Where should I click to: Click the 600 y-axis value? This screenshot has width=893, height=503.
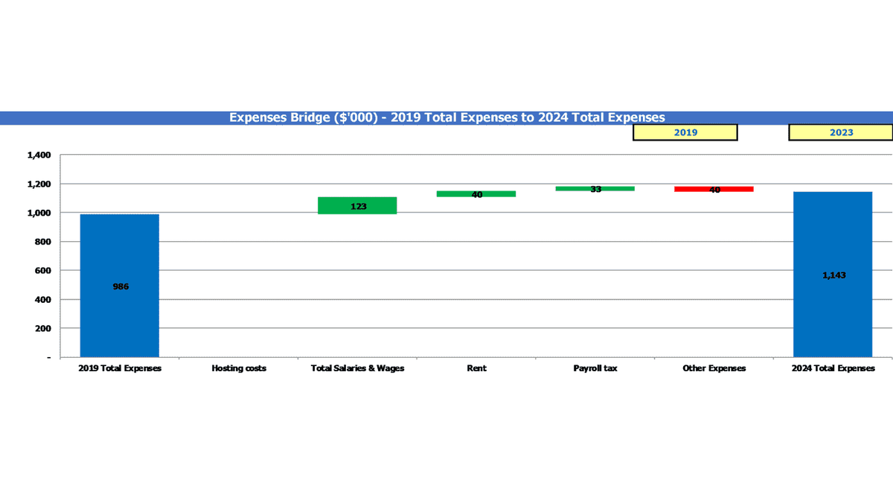(x=42, y=271)
